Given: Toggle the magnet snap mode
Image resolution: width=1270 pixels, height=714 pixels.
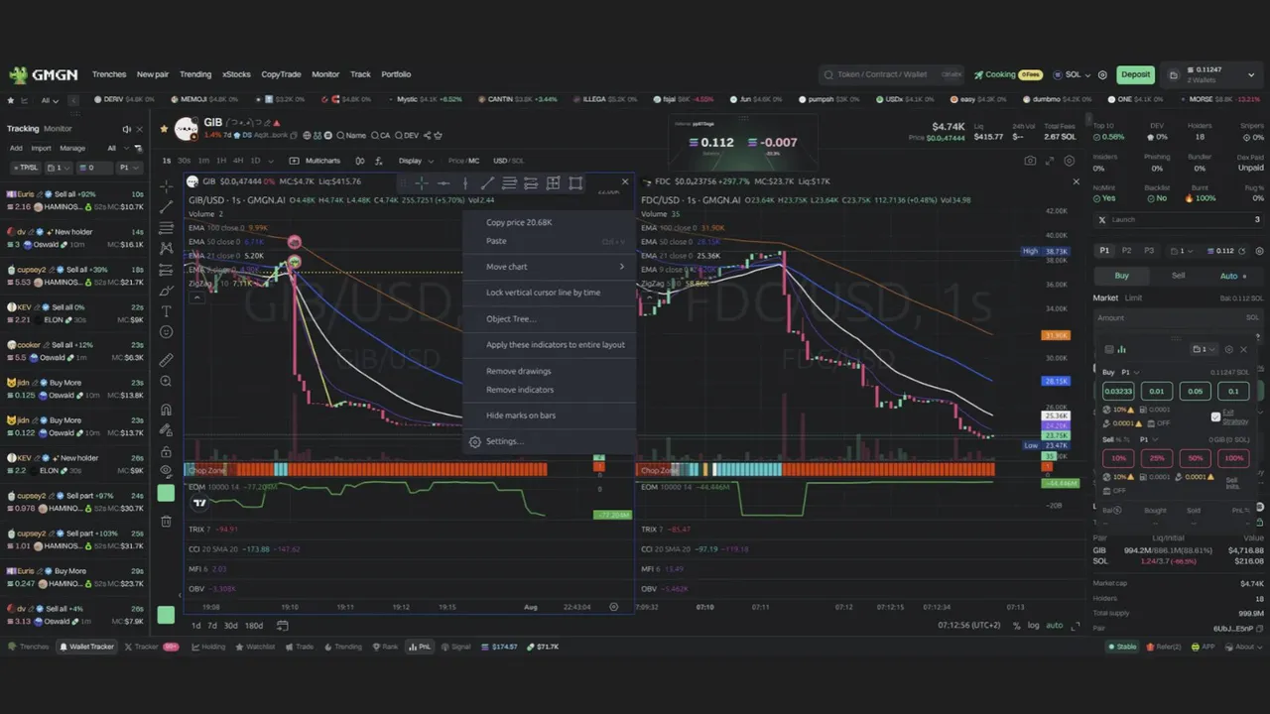Looking at the screenshot, I should pyautogui.click(x=166, y=410).
